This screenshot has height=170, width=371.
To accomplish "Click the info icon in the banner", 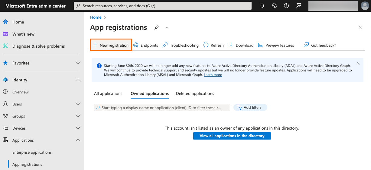I will point(99,66).
